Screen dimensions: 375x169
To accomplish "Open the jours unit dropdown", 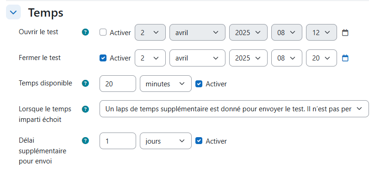I will [165, 141].
